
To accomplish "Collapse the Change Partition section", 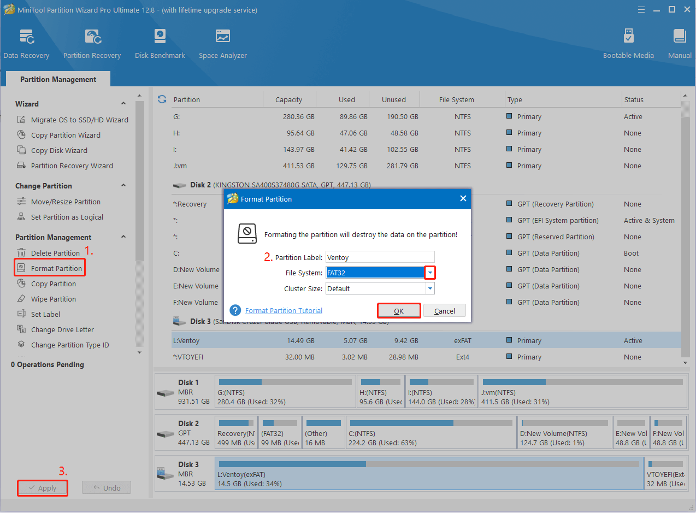I will tap(123, 186).
